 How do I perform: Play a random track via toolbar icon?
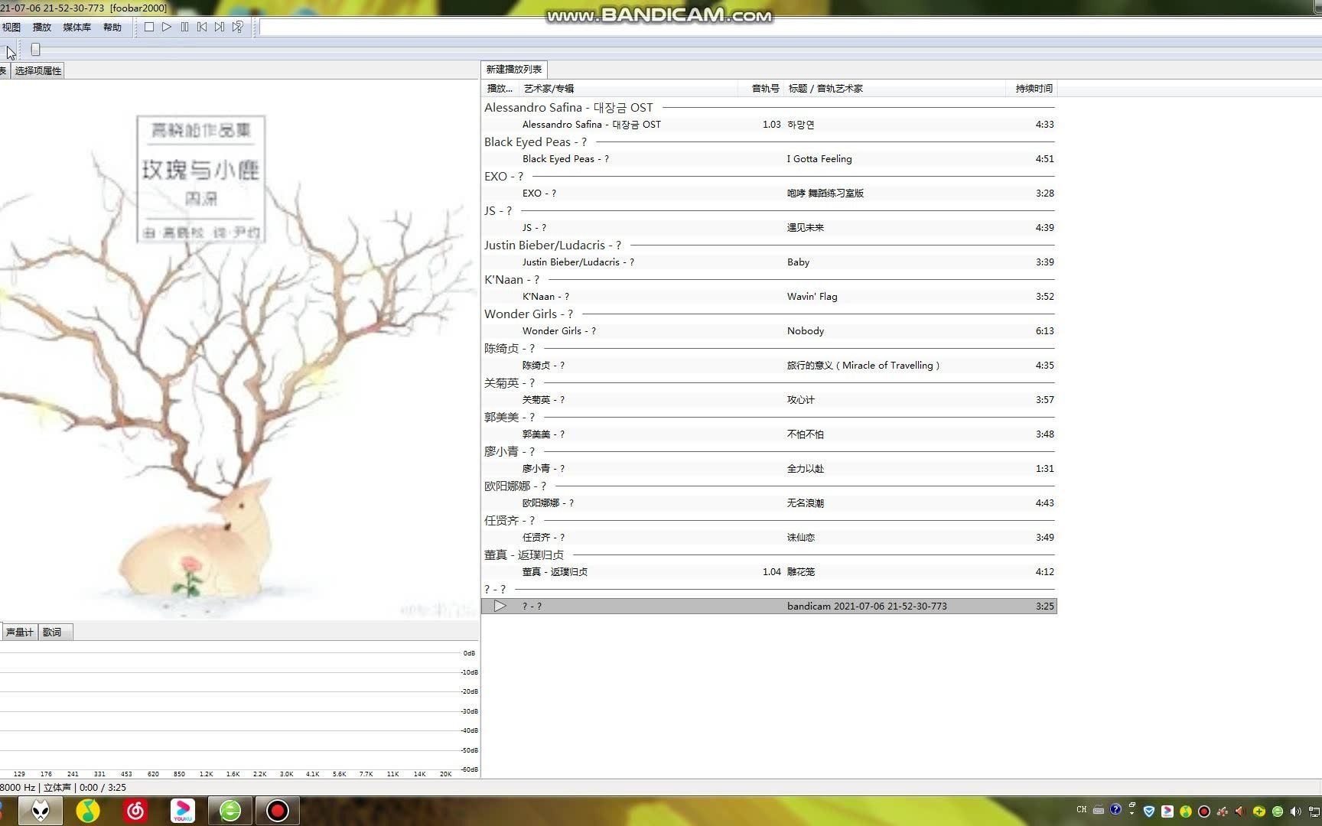click(238, 27)
